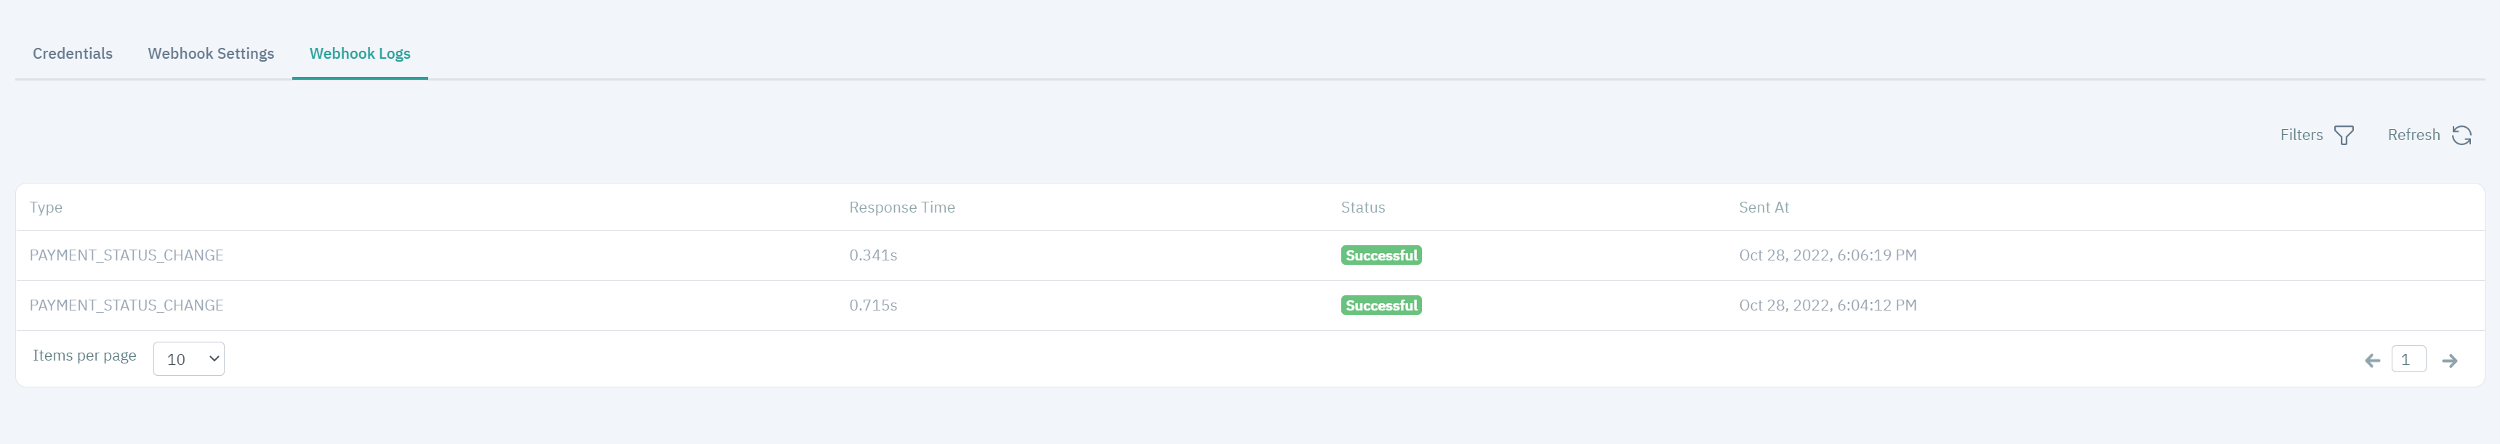Select the first PAYMENT_STATUS_CHANGE log entry

(x=127, y=255)
